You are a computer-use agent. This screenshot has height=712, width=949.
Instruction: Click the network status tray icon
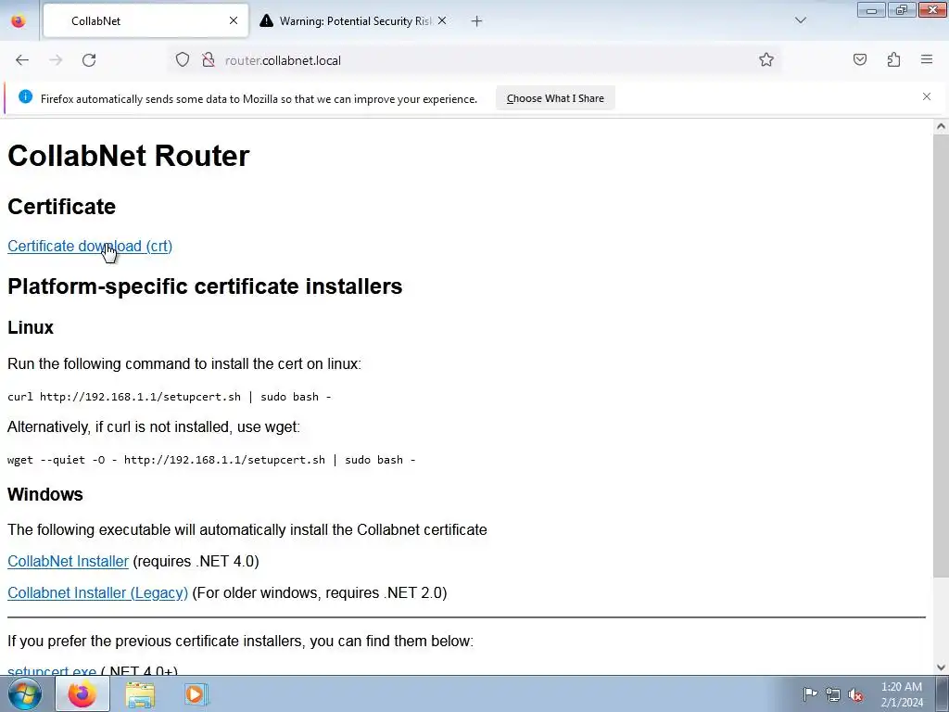833,694
